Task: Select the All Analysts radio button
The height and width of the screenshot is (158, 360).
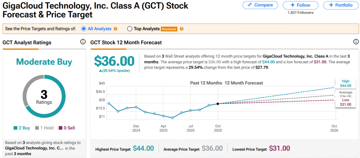Action: pyautogui.click(x=84, y=29)
